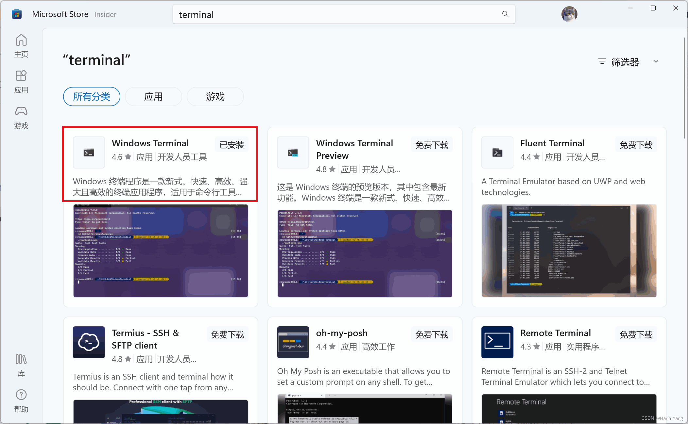Open the Apps (应用) sidebar icon

click(x=21, y=82)
